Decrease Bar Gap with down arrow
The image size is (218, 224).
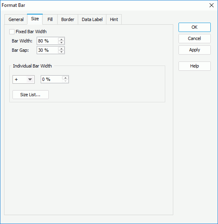(61, 52)
